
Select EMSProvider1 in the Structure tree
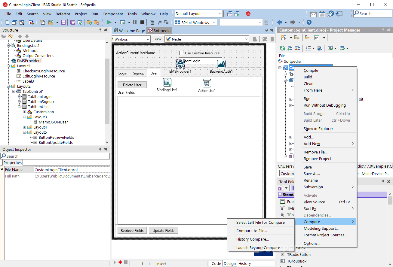(x=29, y=61)
